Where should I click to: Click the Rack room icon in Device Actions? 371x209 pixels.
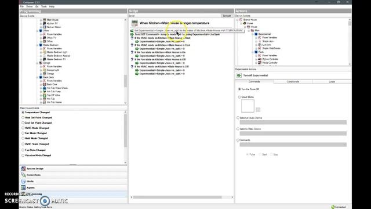(x=256, y=52)
